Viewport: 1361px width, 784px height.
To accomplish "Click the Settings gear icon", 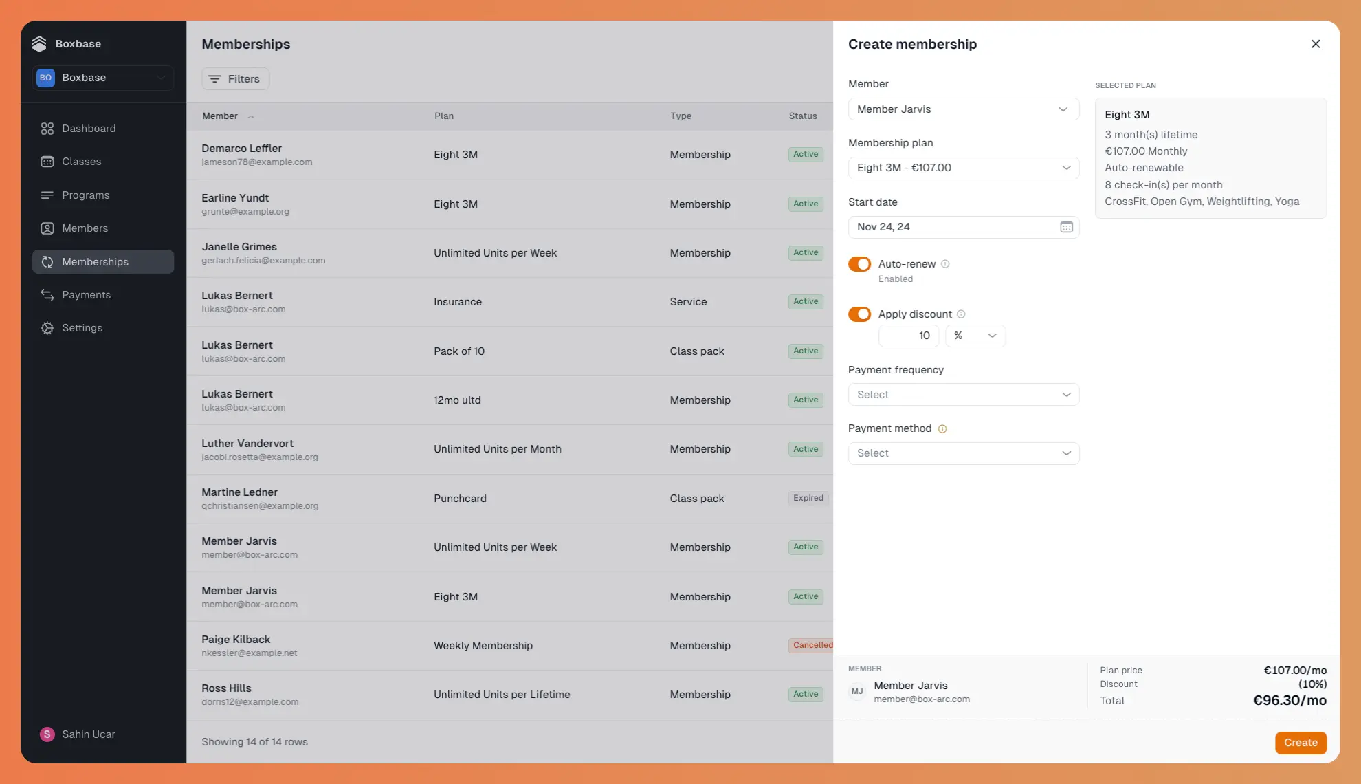I will [x=47, y=328].
